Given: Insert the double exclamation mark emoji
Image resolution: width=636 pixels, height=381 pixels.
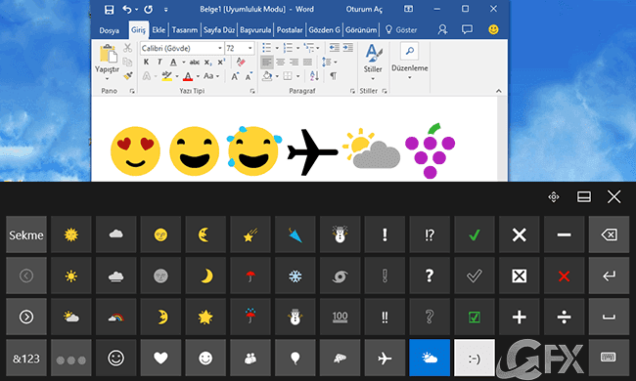Looking at the screenshot, I should (x=385, y=317).
